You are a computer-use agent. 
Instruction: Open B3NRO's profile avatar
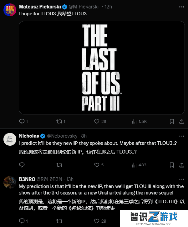(x=10, y=183)
